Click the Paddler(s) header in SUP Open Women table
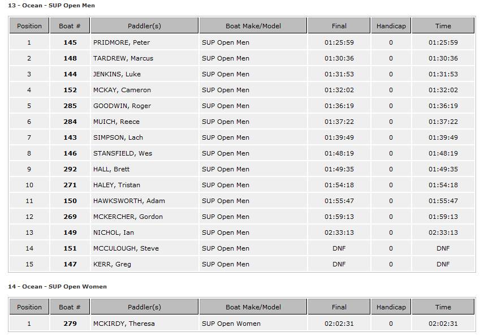Image resolution: width=484 pixels, height=336 pixels. [x=144, y=307]
